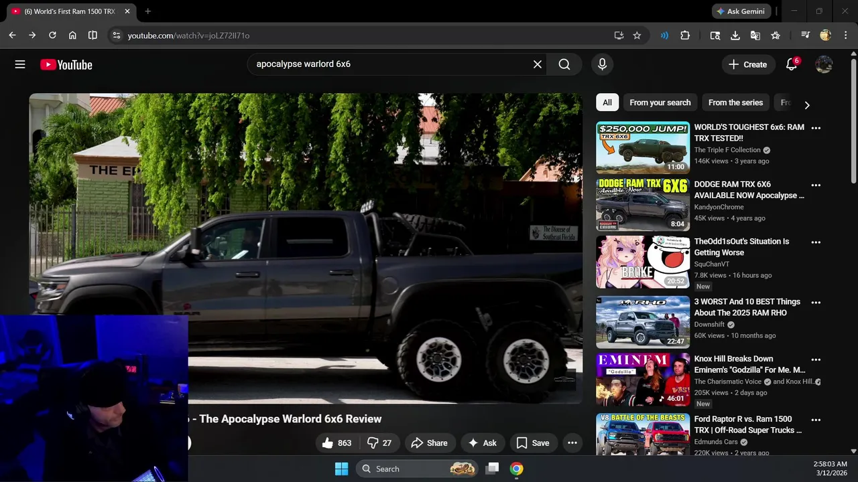
Task: Dislike the video (27 thumbs down)
Action: coord(379,443)
